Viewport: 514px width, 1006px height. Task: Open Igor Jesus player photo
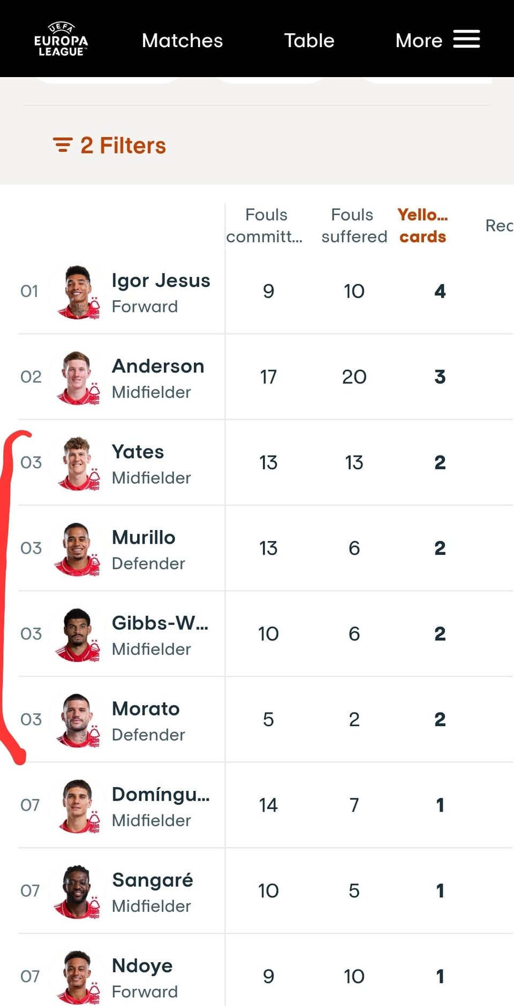(x=78, y=292)
